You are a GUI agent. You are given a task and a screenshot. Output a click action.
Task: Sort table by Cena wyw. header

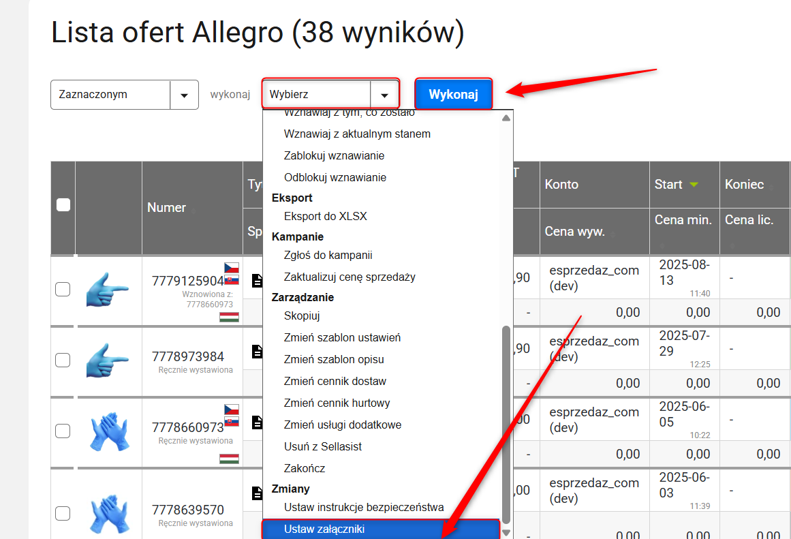coord(574,231)
